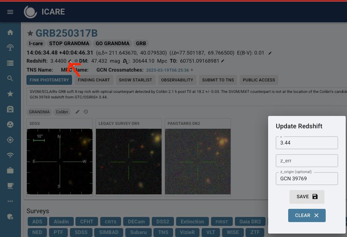Click the z_err input field

[x=307, y=161]
